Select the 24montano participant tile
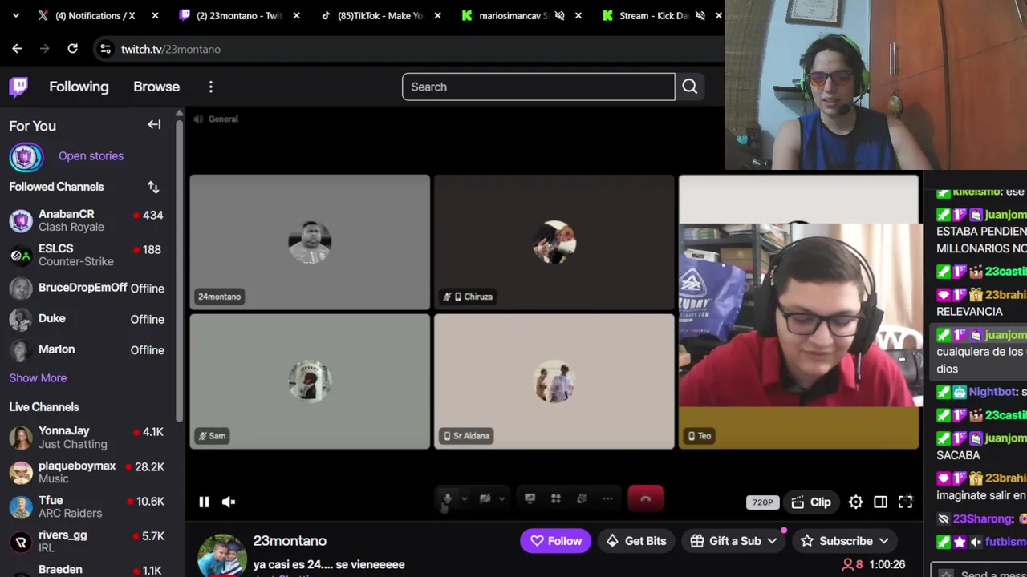This screenshot has height=577, width=1027. point(310,242)
